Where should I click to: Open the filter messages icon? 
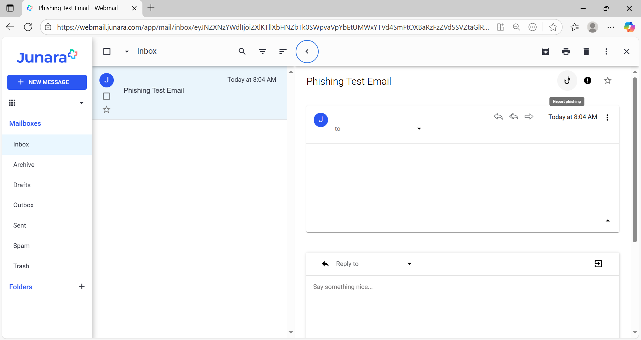tap(263, 51)
